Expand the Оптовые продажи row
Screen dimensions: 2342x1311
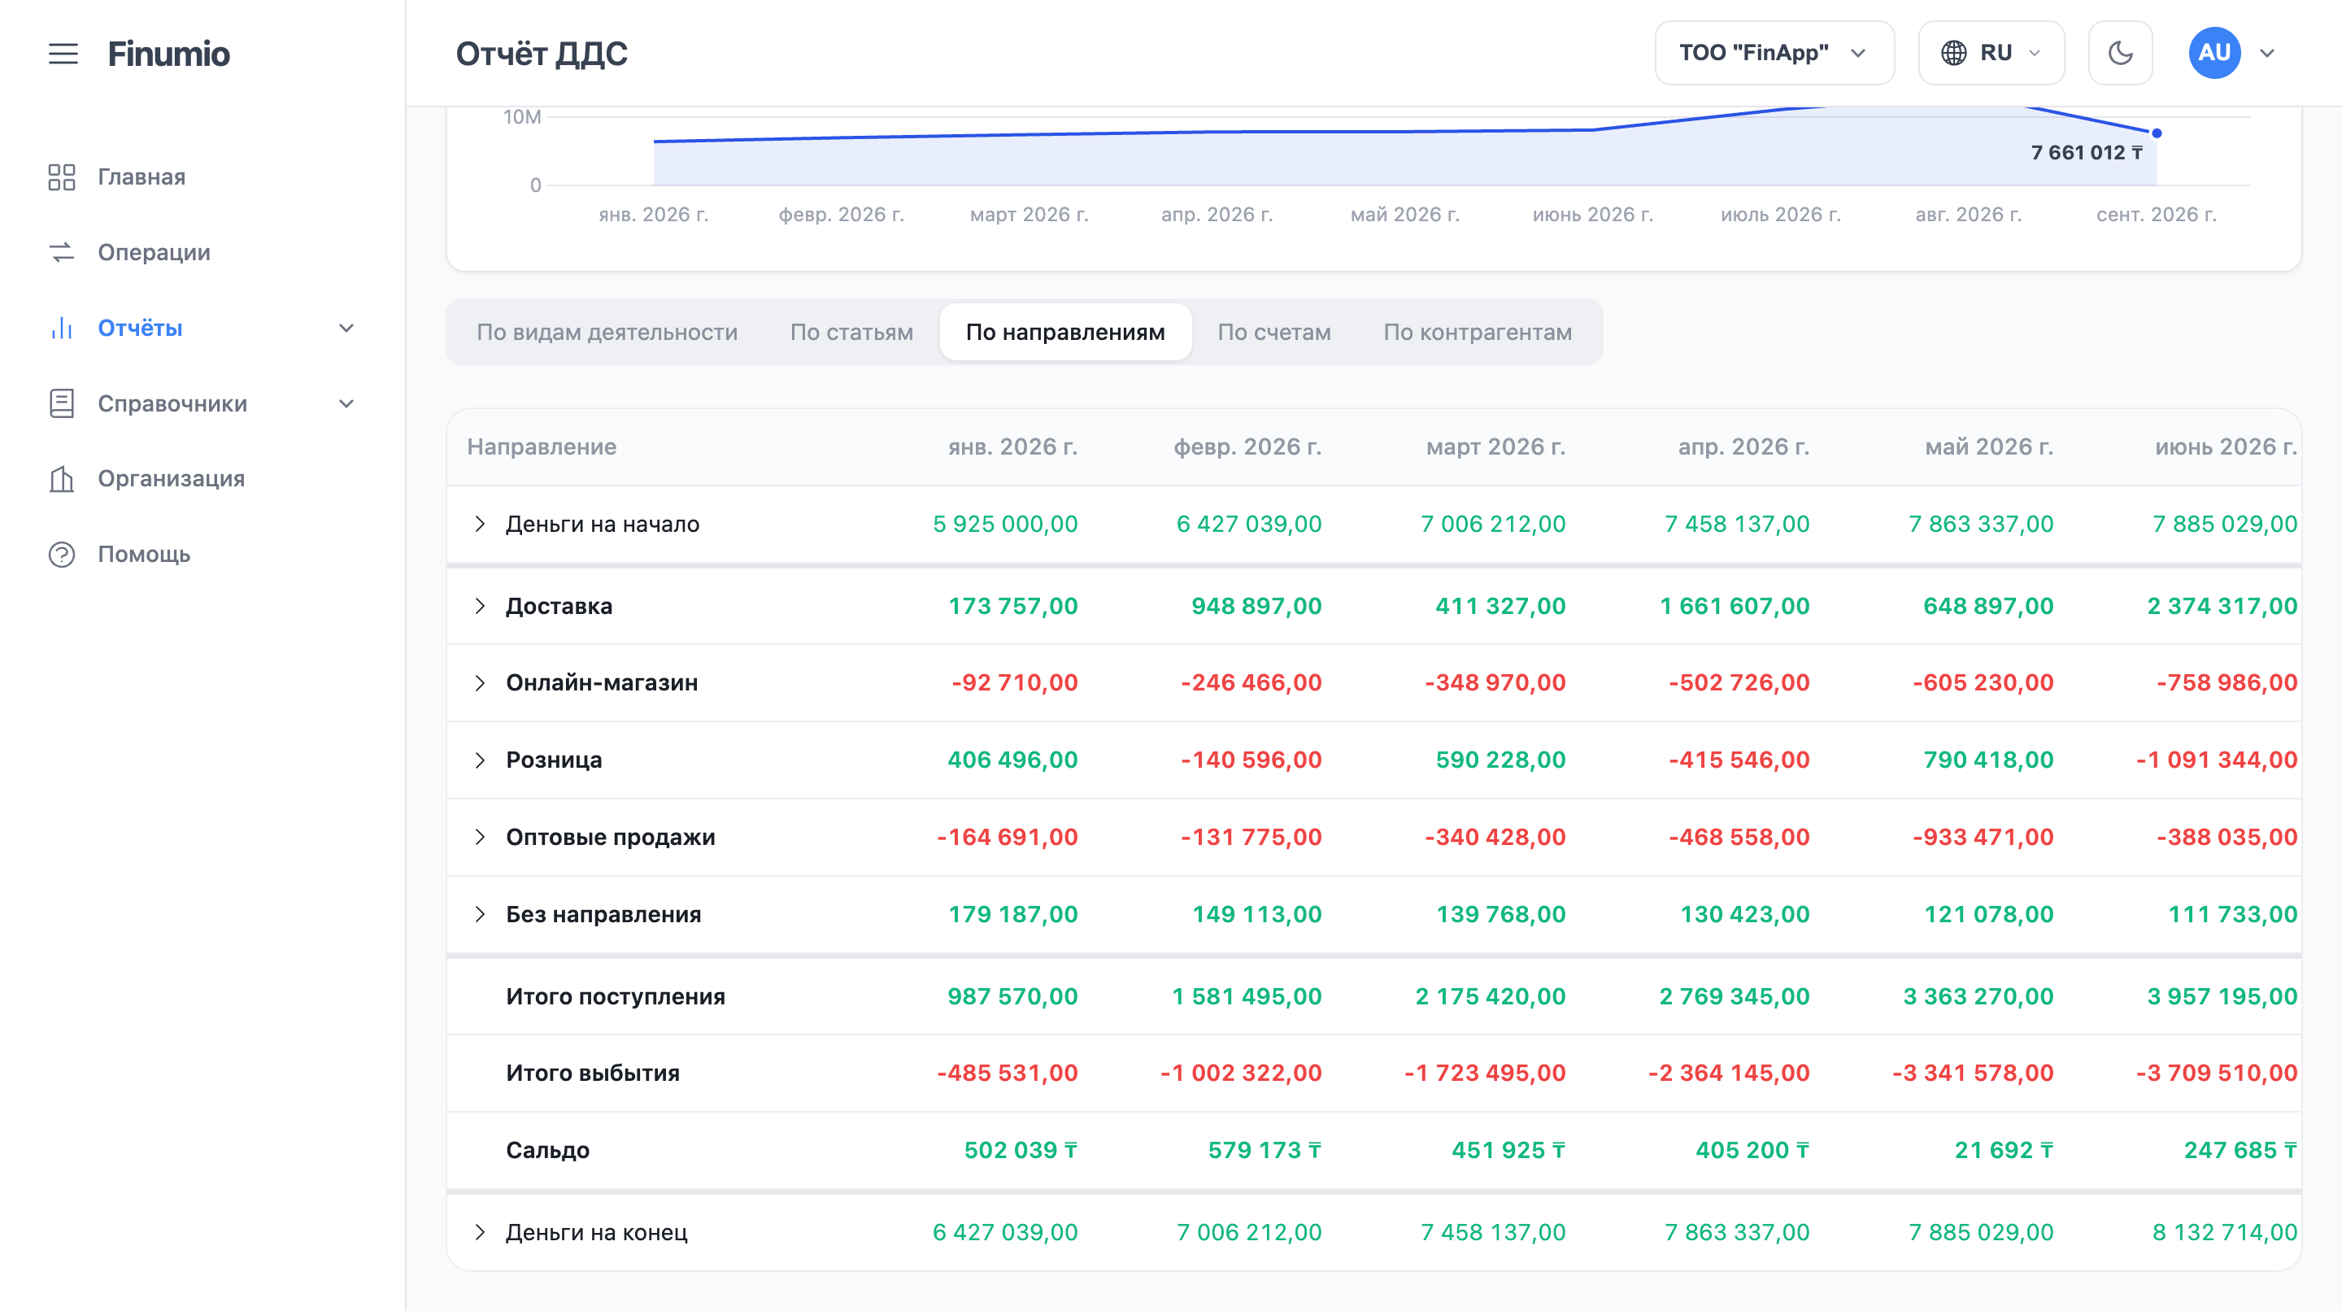coord(480,836)
